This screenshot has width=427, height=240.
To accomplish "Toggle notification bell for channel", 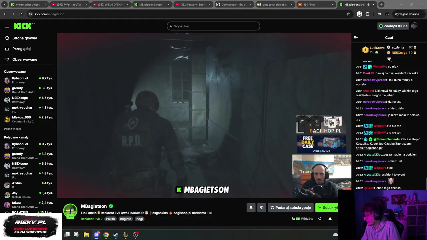I will (251, 208).
